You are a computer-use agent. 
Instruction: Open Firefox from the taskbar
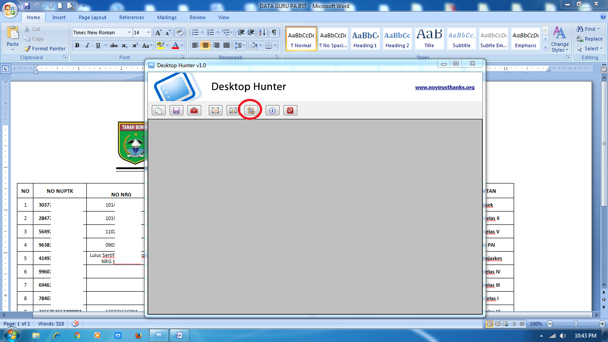coord(138,335)
